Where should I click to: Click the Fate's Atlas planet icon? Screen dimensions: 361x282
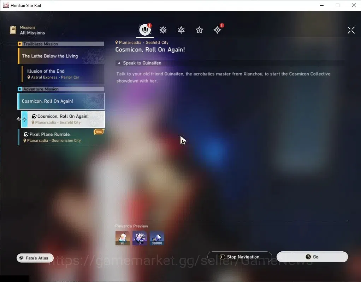point(21,258)
